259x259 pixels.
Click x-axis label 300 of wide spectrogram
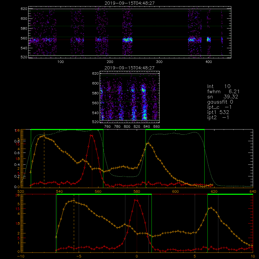[159, 62]
